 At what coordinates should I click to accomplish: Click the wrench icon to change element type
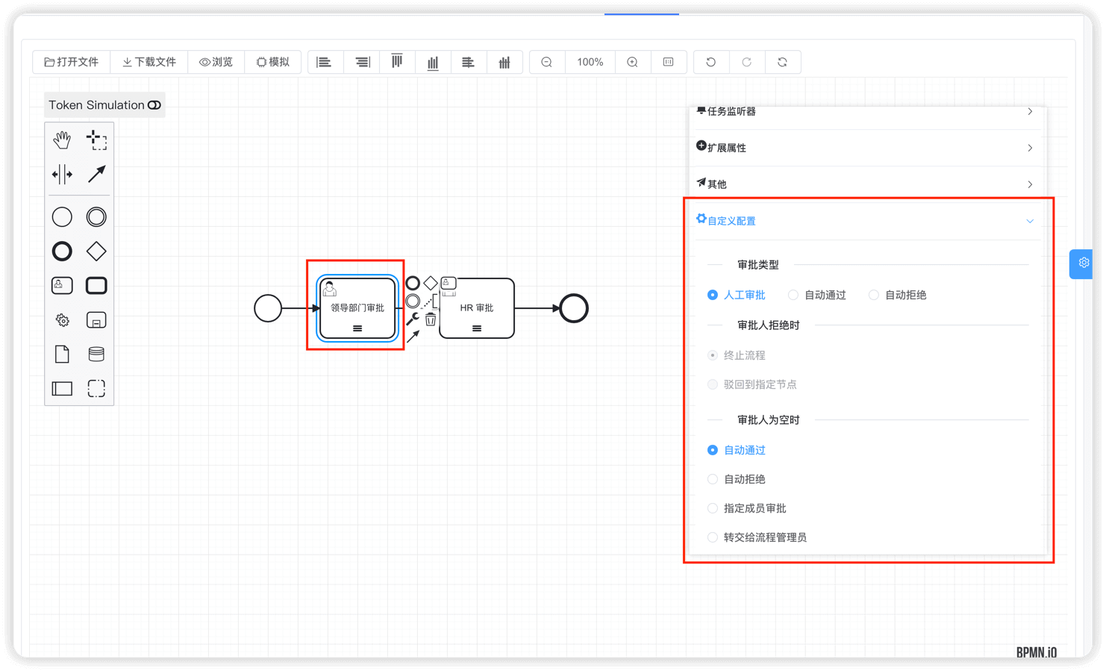pos(412,319)
